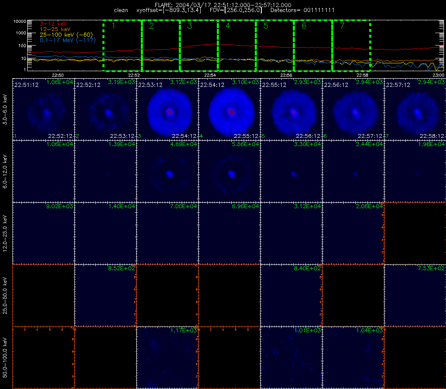Click the '12.0-25.0 keV' row label
This screenshot has height=389, width=446.
click(5, 233)
